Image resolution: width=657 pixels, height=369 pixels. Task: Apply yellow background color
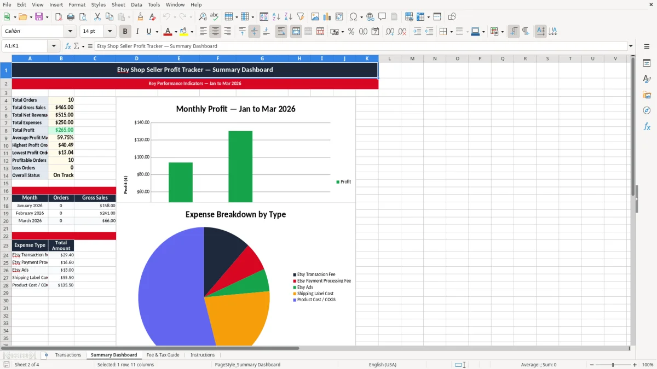183,32
